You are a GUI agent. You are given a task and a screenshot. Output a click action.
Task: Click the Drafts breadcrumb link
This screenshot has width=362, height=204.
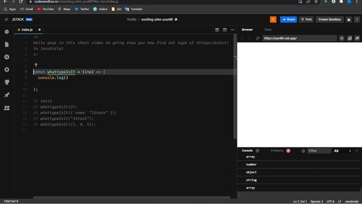click(132, 19)
